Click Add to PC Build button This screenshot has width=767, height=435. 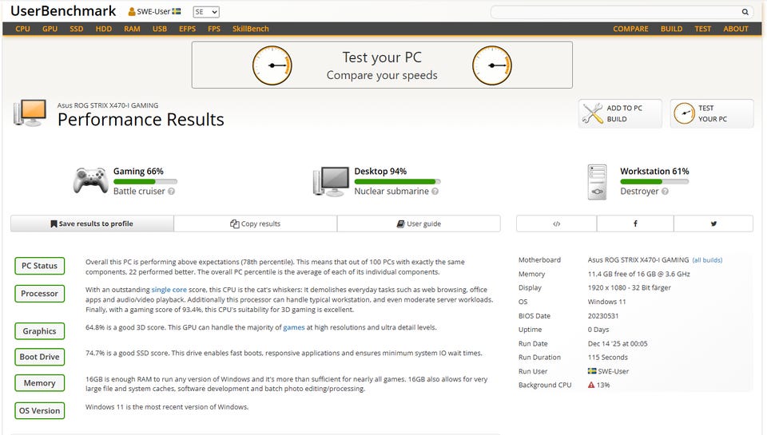point(620,113)
